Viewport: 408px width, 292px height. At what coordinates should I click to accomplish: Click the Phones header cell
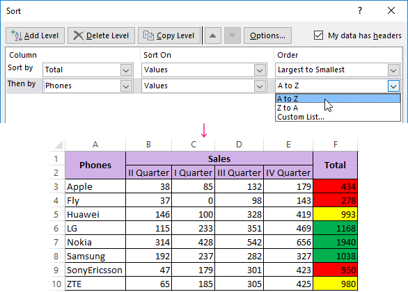pyautogui.click(x=95, y=165)
